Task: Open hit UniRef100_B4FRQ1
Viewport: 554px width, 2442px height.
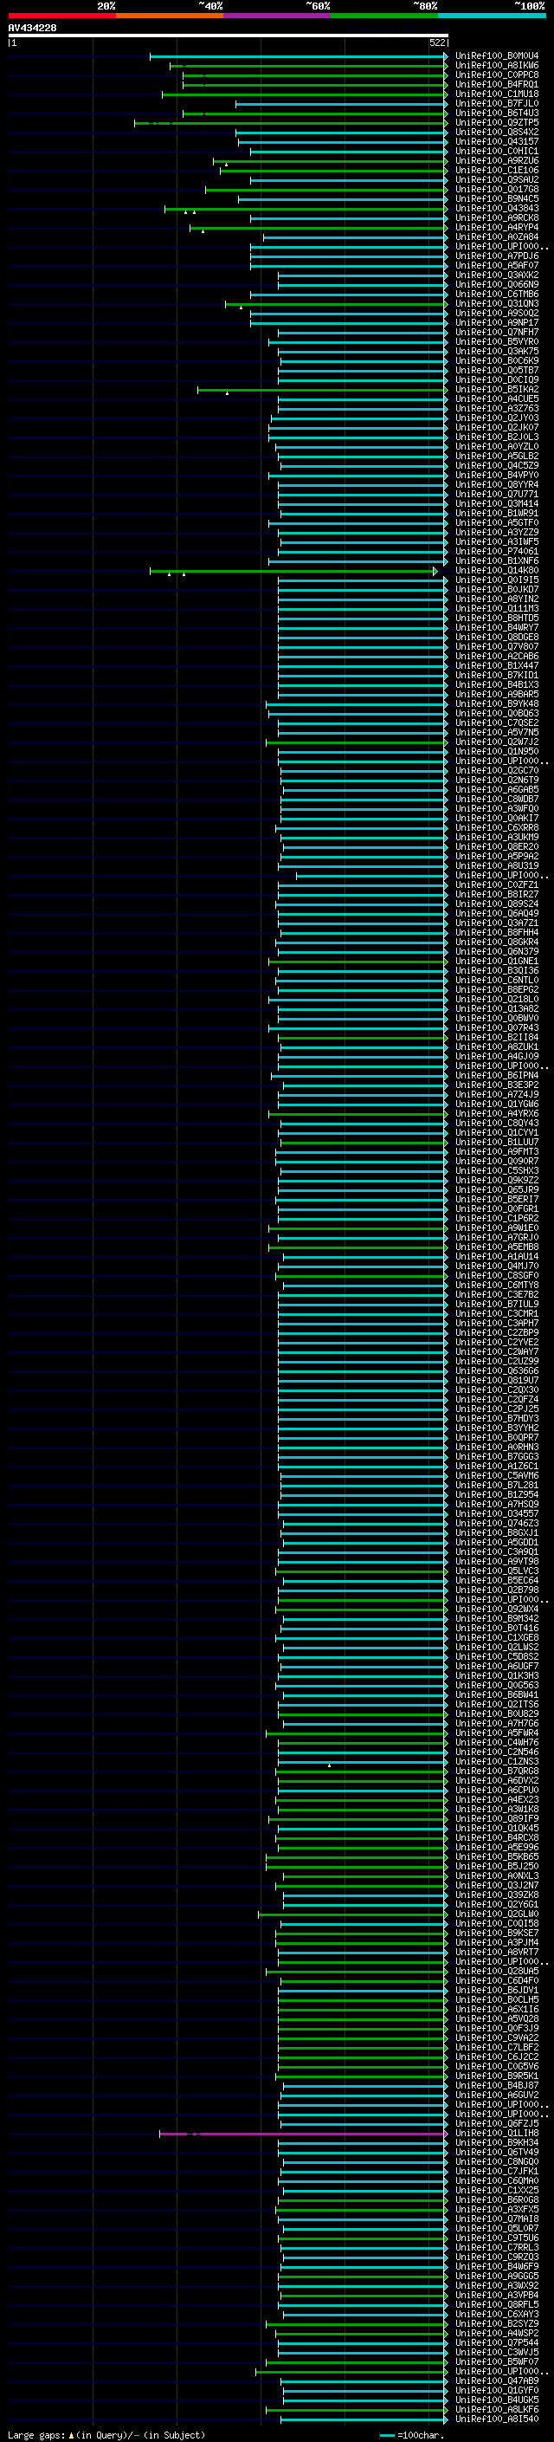Action: (497, 84)
